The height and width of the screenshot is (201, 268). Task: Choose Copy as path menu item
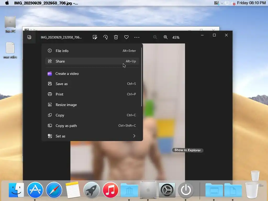92,126
